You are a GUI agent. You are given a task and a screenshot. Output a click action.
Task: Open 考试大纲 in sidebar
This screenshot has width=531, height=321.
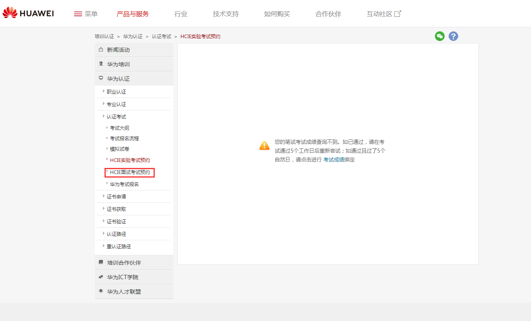pyautogui.click(x=120, y=128)
